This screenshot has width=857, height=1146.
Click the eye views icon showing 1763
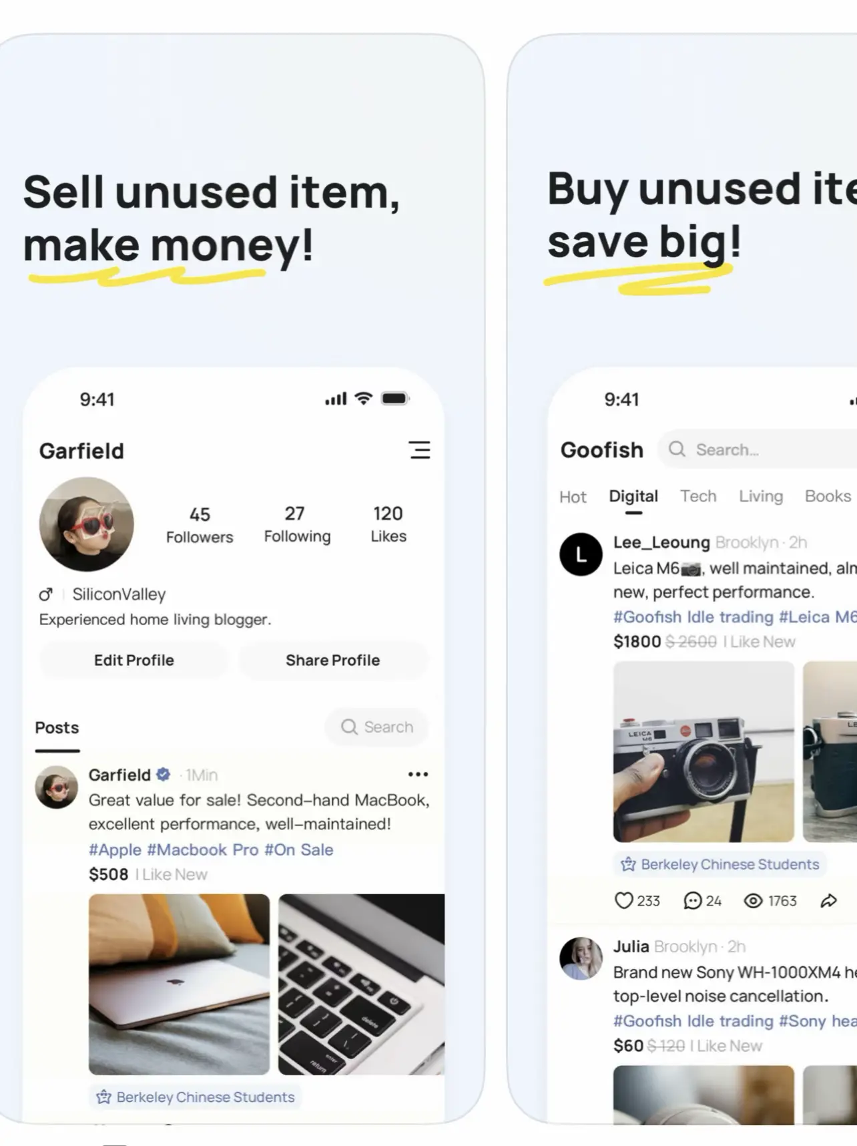(753, 901)
